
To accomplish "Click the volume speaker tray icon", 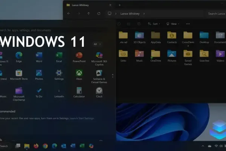I will click(221, 146).
